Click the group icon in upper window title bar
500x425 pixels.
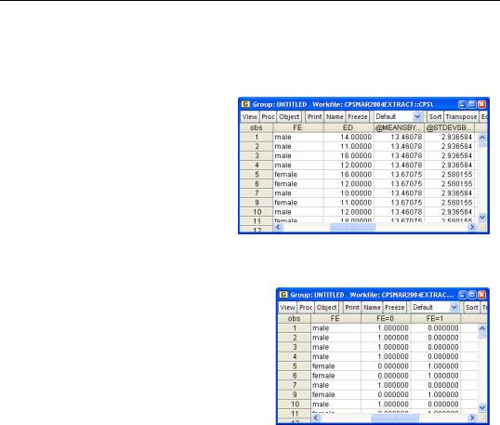[245, 104]
